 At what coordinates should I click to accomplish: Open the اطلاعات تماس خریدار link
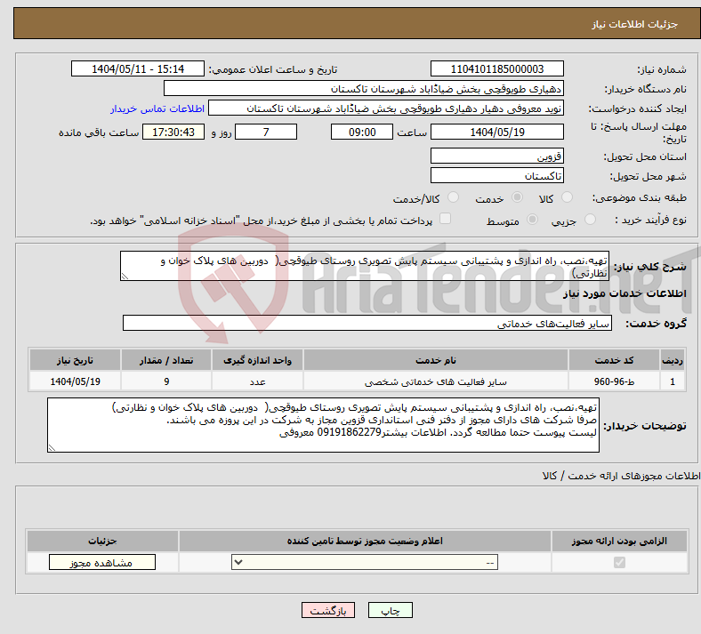point(157,108)
